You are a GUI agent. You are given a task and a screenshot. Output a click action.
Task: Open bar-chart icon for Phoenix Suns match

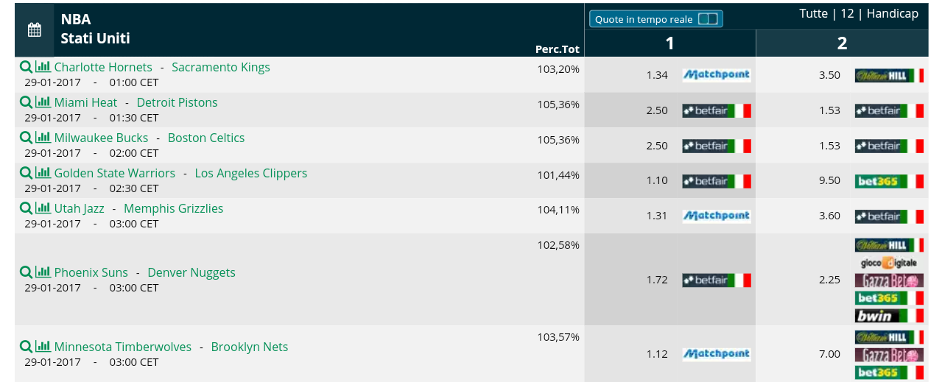43,272
